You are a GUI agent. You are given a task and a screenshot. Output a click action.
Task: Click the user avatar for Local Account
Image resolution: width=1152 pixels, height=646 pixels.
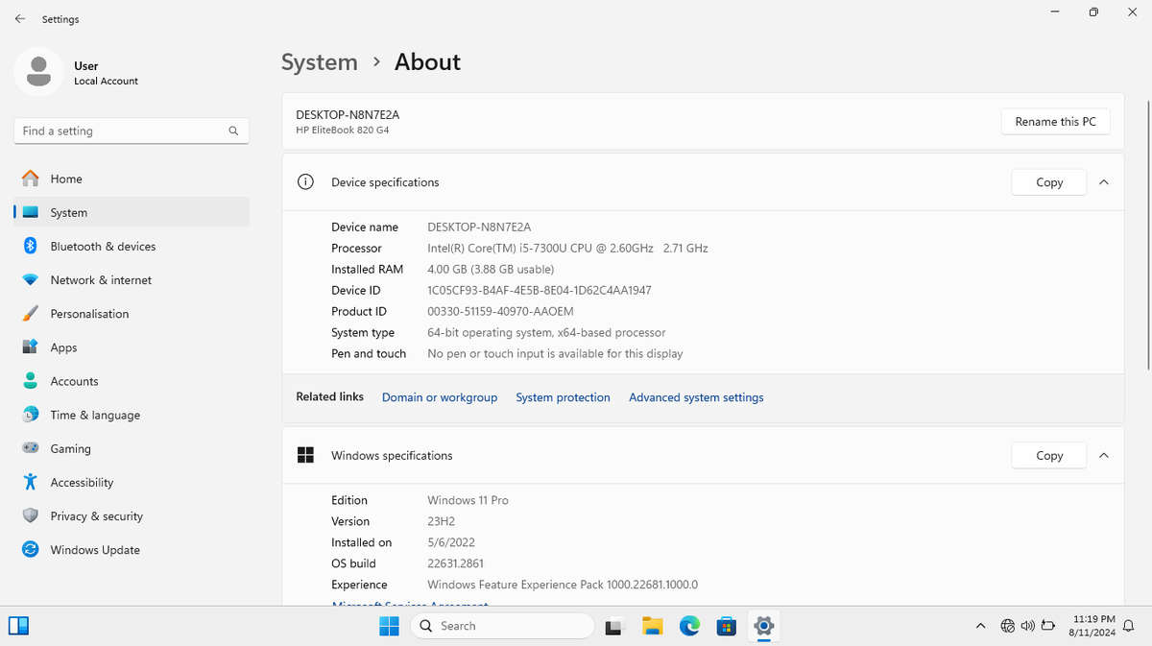point(38,72)
